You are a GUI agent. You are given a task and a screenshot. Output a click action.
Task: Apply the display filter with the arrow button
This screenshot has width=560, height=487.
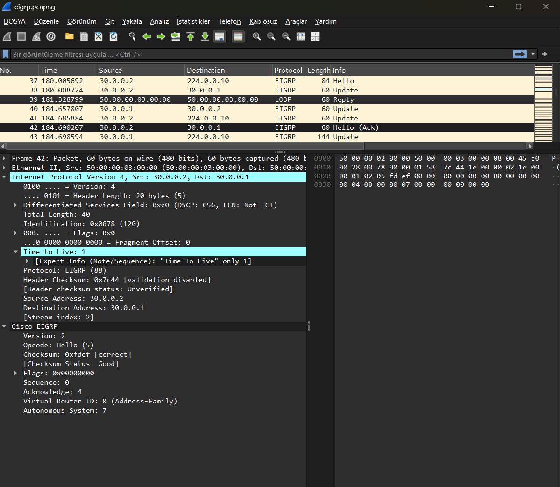click(x=519, y=54)
